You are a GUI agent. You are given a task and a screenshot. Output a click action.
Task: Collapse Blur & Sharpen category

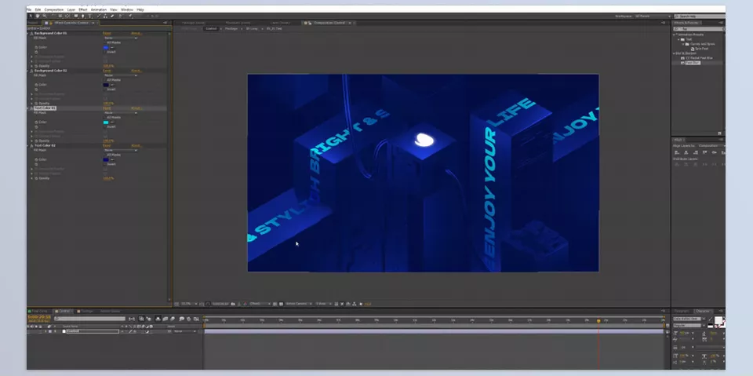click(673, 53)
